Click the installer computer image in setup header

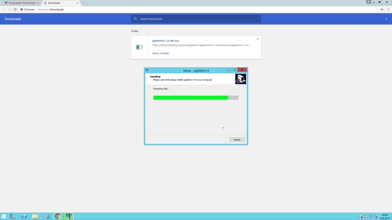point(241,79)
